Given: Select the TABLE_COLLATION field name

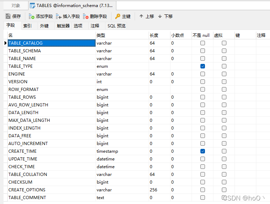Looking at the screenshot, I should pos(28,175).
